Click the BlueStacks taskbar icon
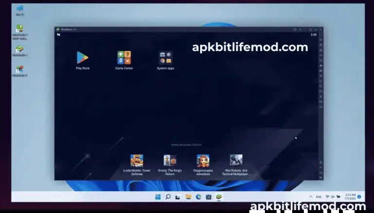Screen dimensions: 374x213 click(219, 197)
